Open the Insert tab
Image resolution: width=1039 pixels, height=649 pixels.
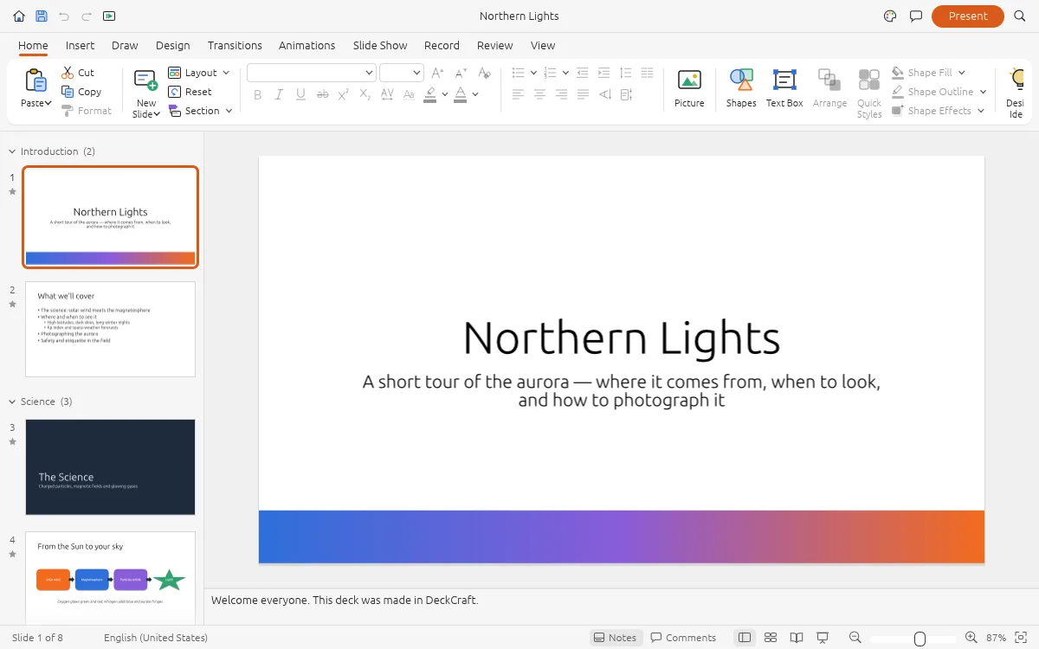click(x=80, y=45)
